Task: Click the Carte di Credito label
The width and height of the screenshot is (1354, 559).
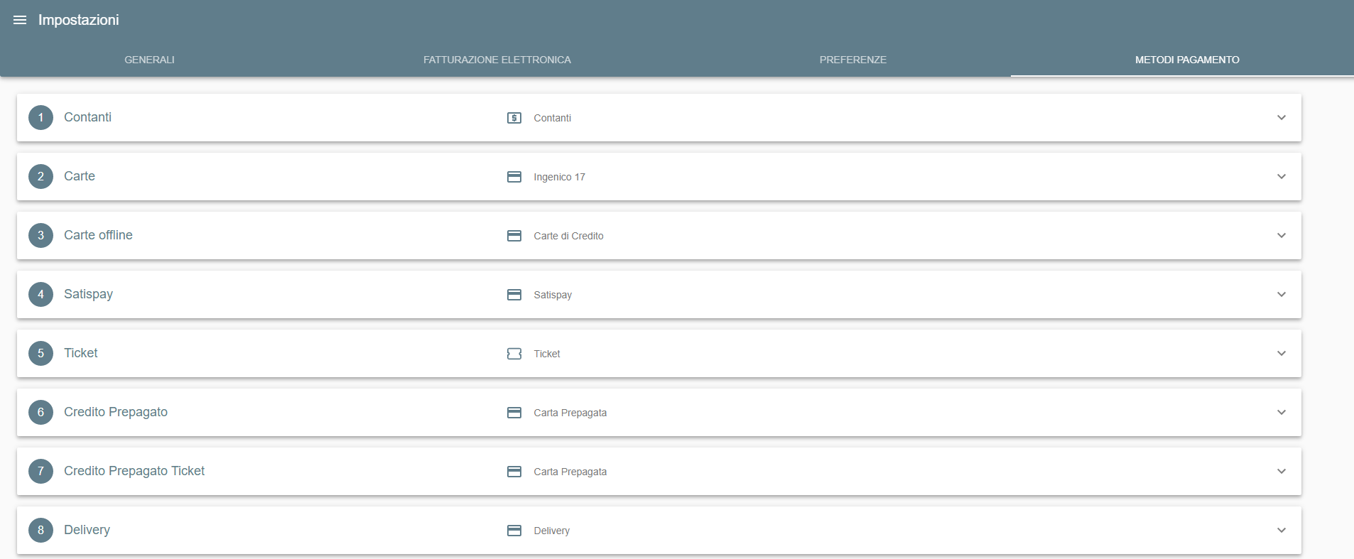Action: pos(569,236)
